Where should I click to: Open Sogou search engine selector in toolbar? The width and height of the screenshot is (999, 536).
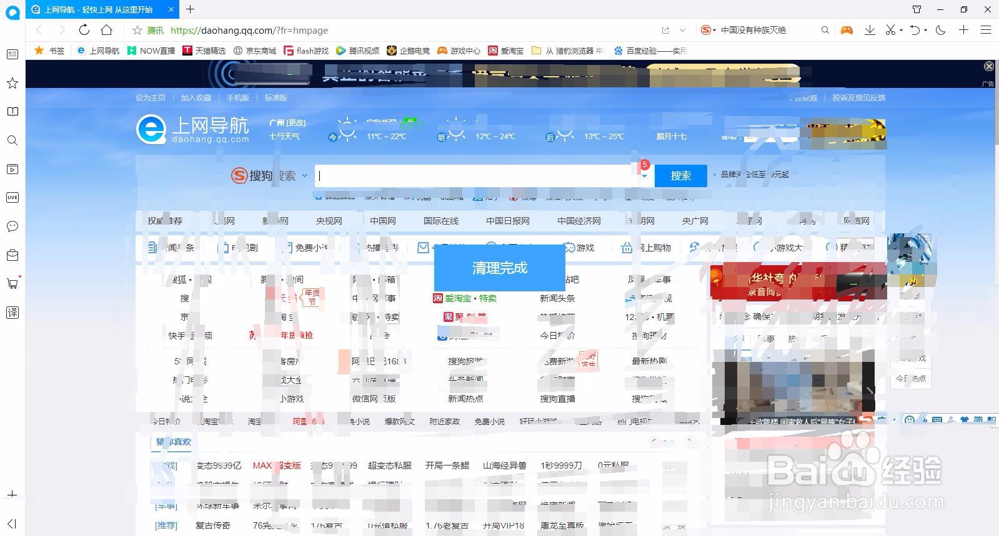tap(708, 30)
